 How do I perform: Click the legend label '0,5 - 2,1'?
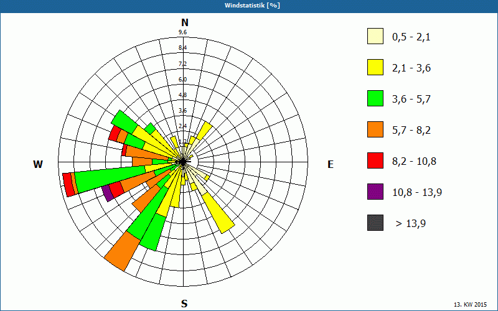411,37
